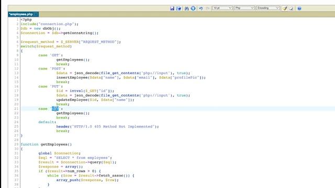The width and height of the screenshot is (335, 188).
Task: Click 'REQUEST_METHOD' string on line 6
Action: coord(99,42)
